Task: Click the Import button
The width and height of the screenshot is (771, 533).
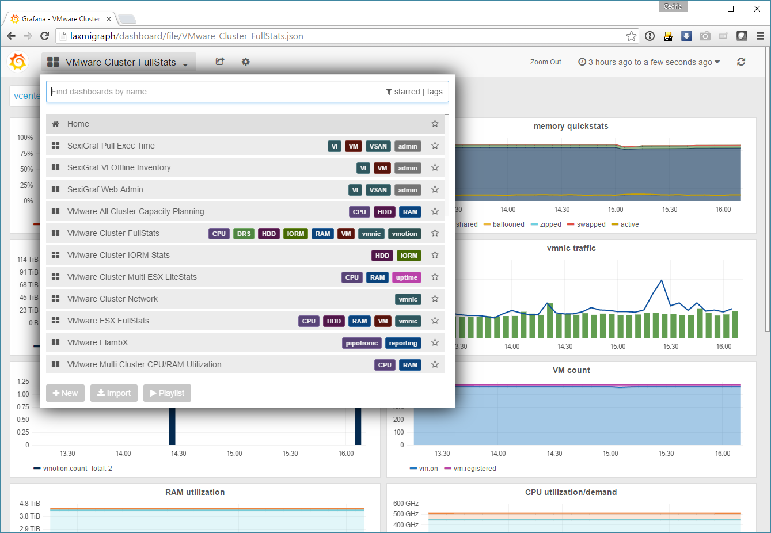Action: pyautogui.click(x=114, y=393)
